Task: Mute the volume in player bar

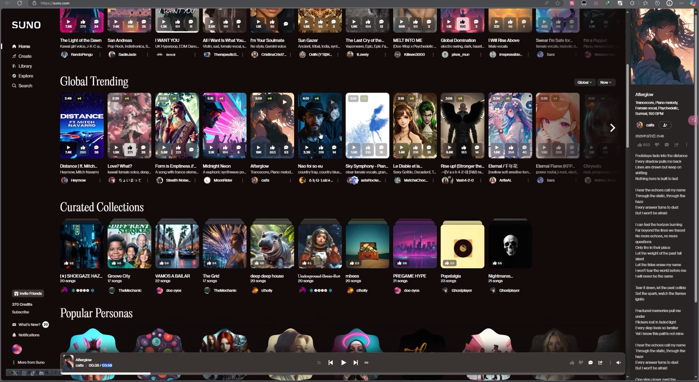Action: click(619, 363)
